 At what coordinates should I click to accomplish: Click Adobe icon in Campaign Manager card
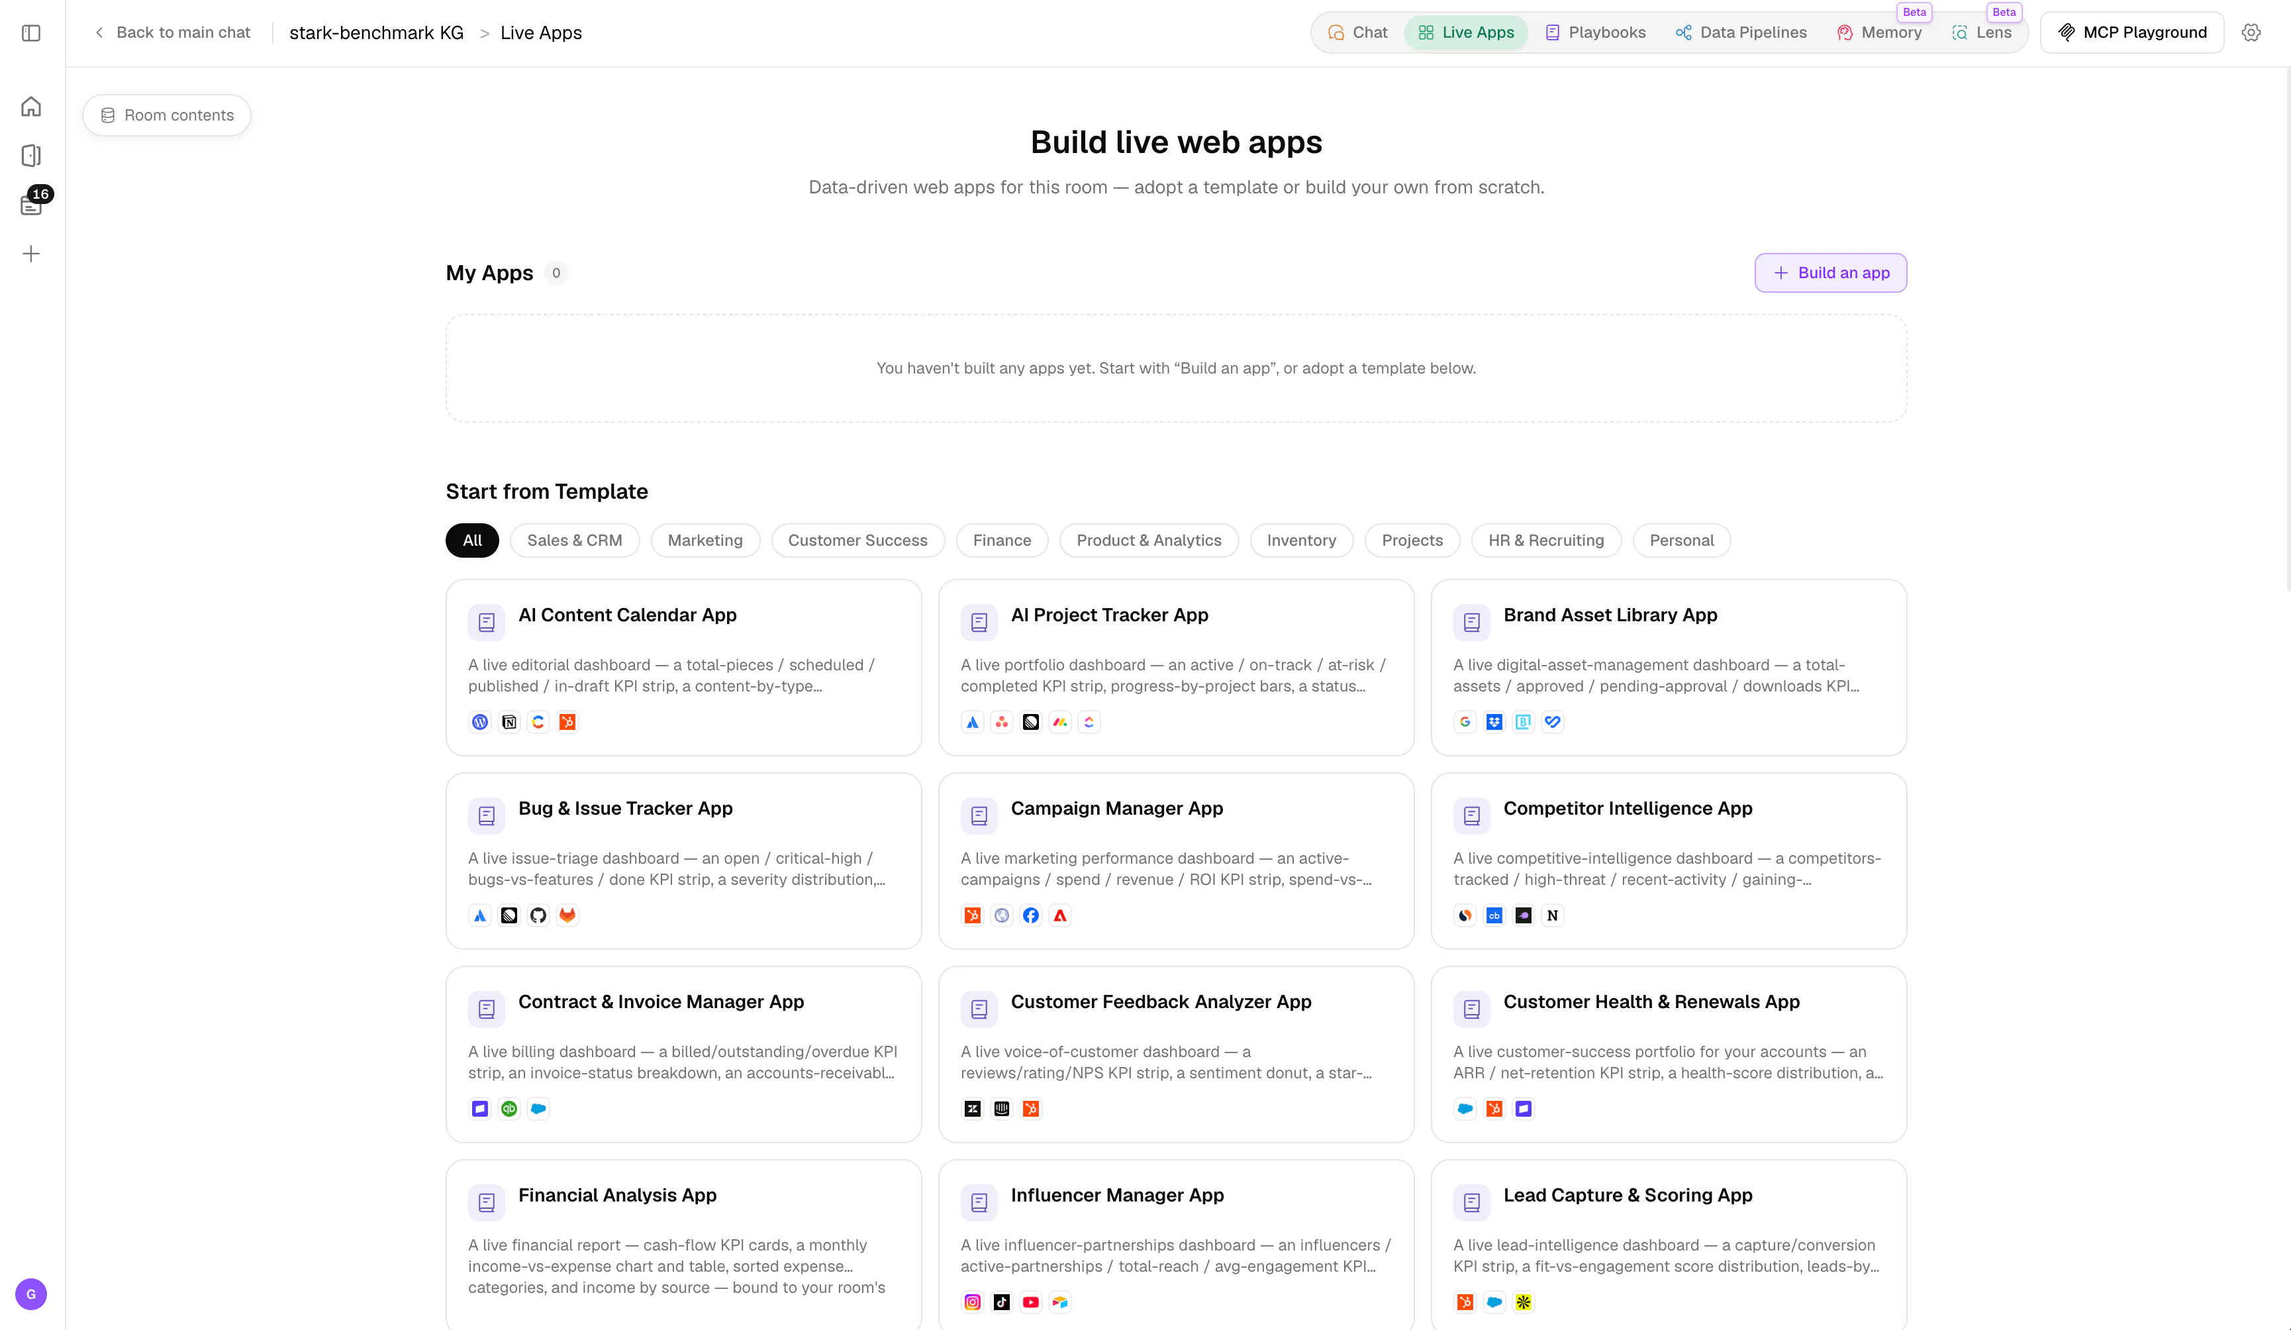(1060, 915)
